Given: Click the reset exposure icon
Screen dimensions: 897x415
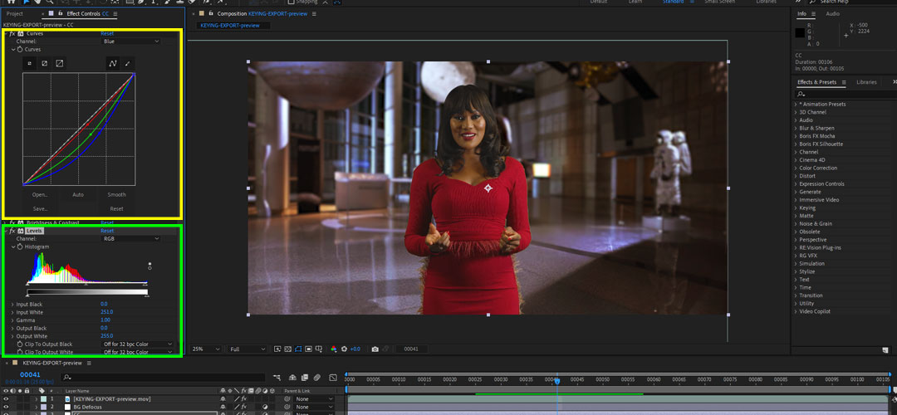Looking at the screenshot, I should click(x=345, y=349).
